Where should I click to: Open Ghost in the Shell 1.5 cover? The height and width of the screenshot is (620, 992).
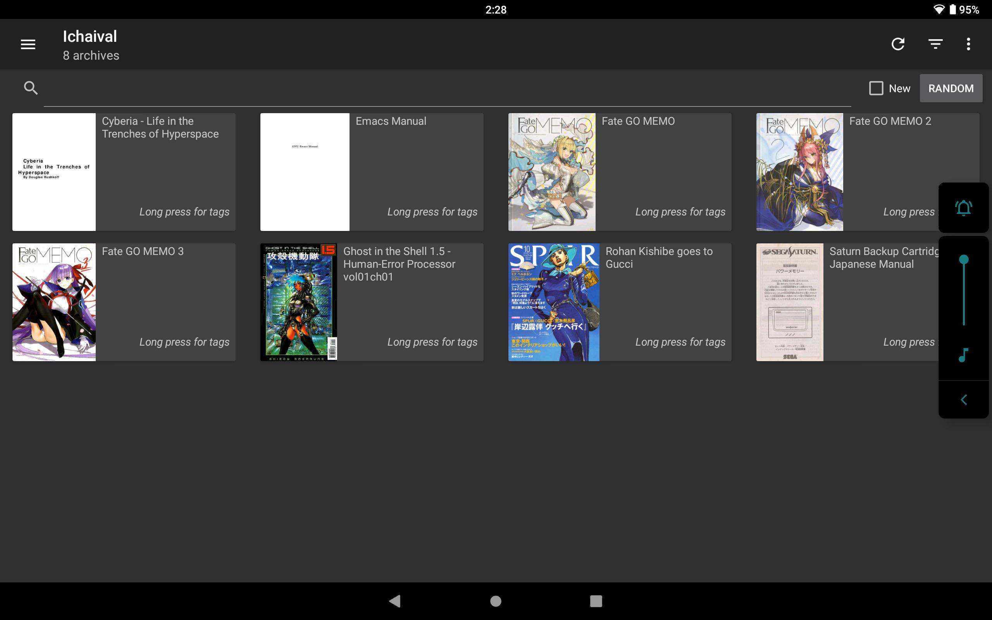coord(298,302)
